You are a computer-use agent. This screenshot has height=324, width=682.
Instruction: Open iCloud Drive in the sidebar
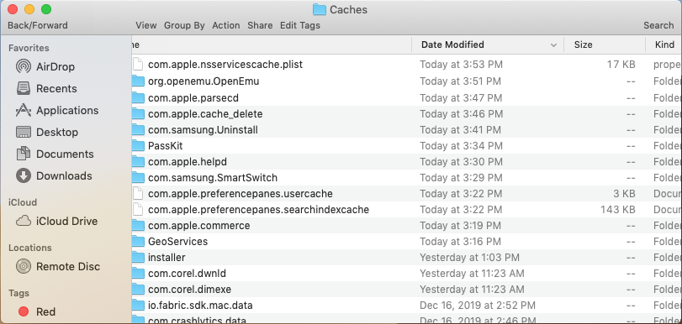click(x=56, y=221)
